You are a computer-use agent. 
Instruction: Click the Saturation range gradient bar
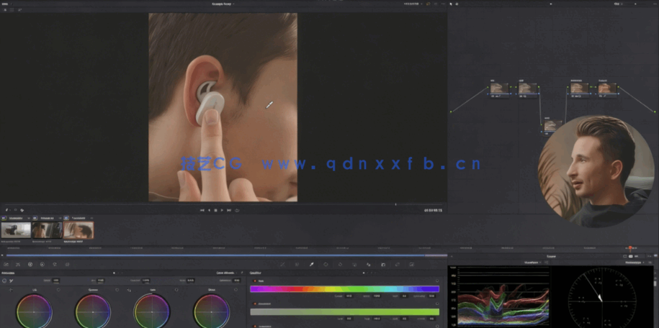pyautogui.click(x=345, y=311)
